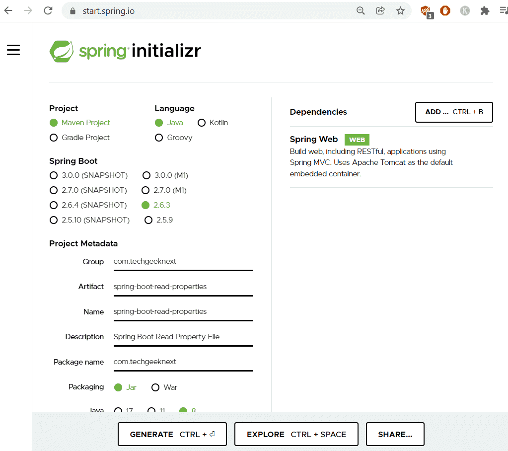Select Spring Boot 2.6.3
The height and width of the screenshot is (451, 508).
(156, 205)
